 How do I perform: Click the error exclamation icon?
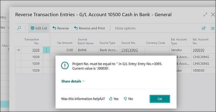65,65
